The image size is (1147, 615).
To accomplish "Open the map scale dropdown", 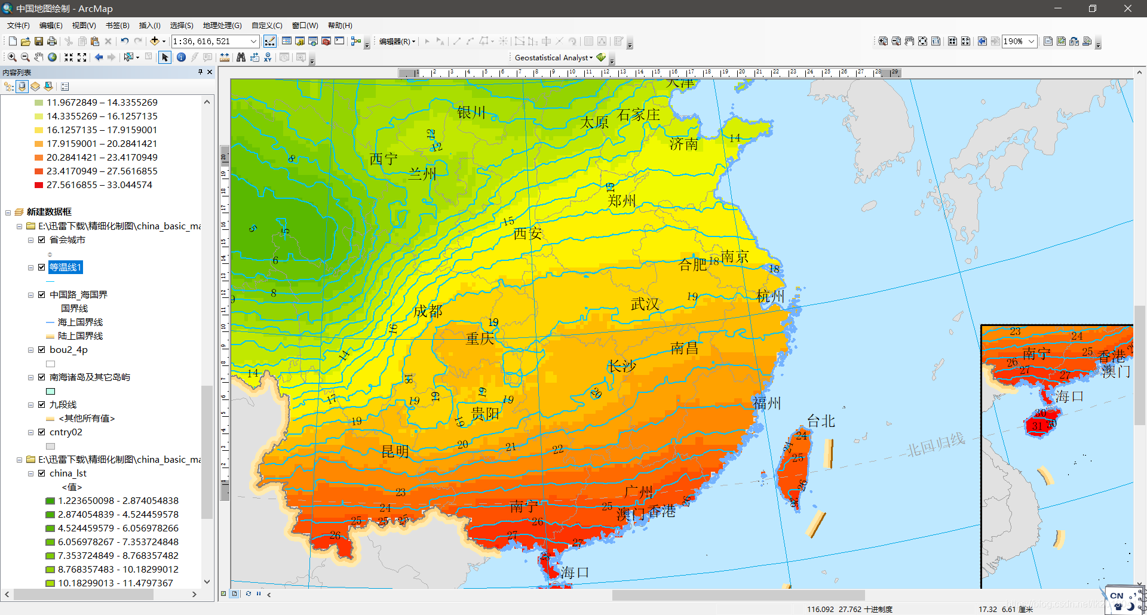I will [253, 41].
